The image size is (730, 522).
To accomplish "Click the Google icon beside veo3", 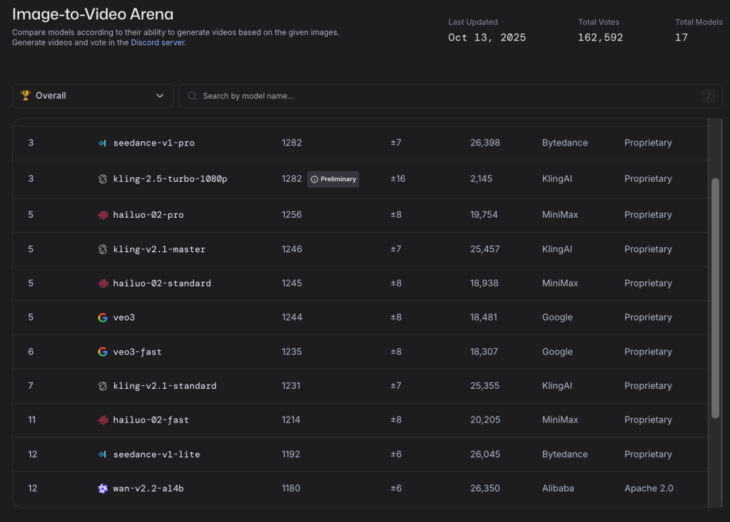I will tap(103, 318).
